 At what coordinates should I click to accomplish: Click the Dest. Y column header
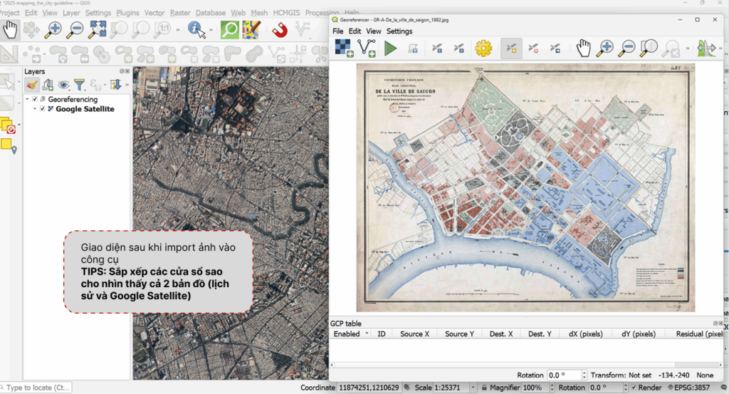click(540, 333)
